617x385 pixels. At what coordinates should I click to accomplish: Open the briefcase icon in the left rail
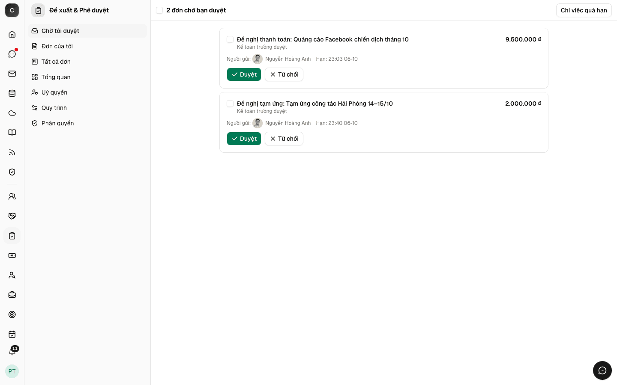click(x=12, y=295)
